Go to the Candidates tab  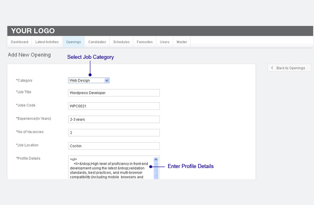point(97,42)
